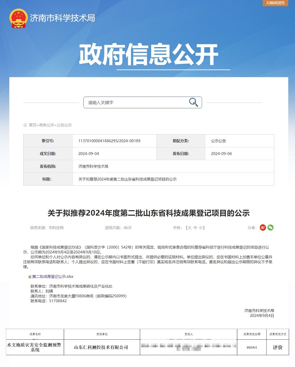Viewport: 295px width, 367px height.
Task: Click the 索引号 label cell
Action: [48, 141]
